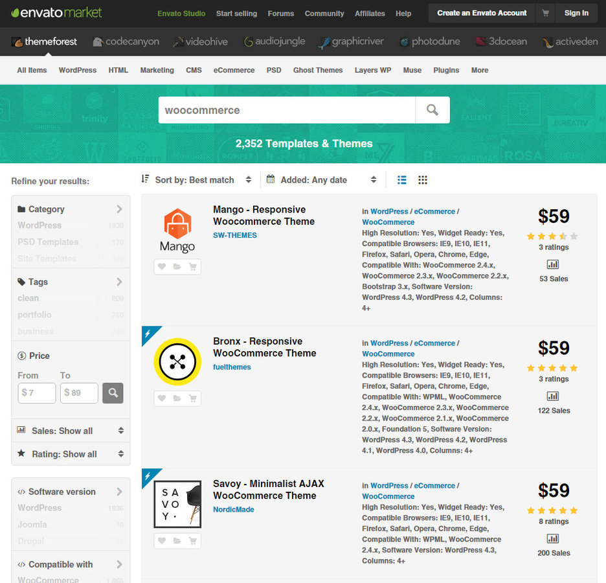Open the More category menu

[x=480, y=71]
